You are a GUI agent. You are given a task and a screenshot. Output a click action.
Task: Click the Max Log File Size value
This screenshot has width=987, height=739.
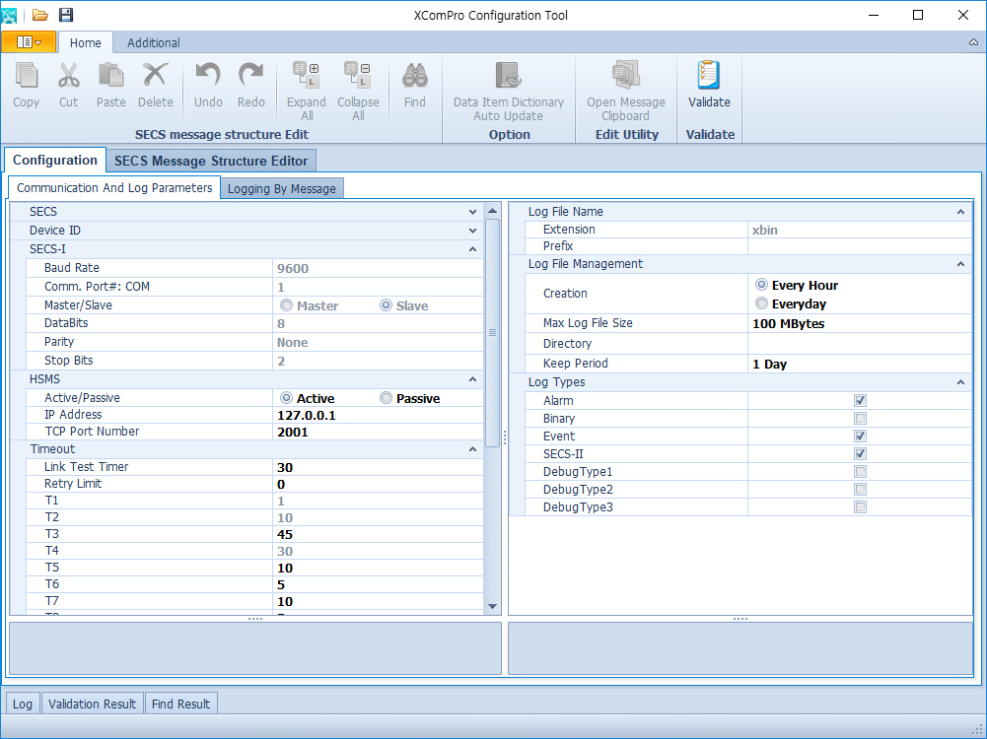859,324
